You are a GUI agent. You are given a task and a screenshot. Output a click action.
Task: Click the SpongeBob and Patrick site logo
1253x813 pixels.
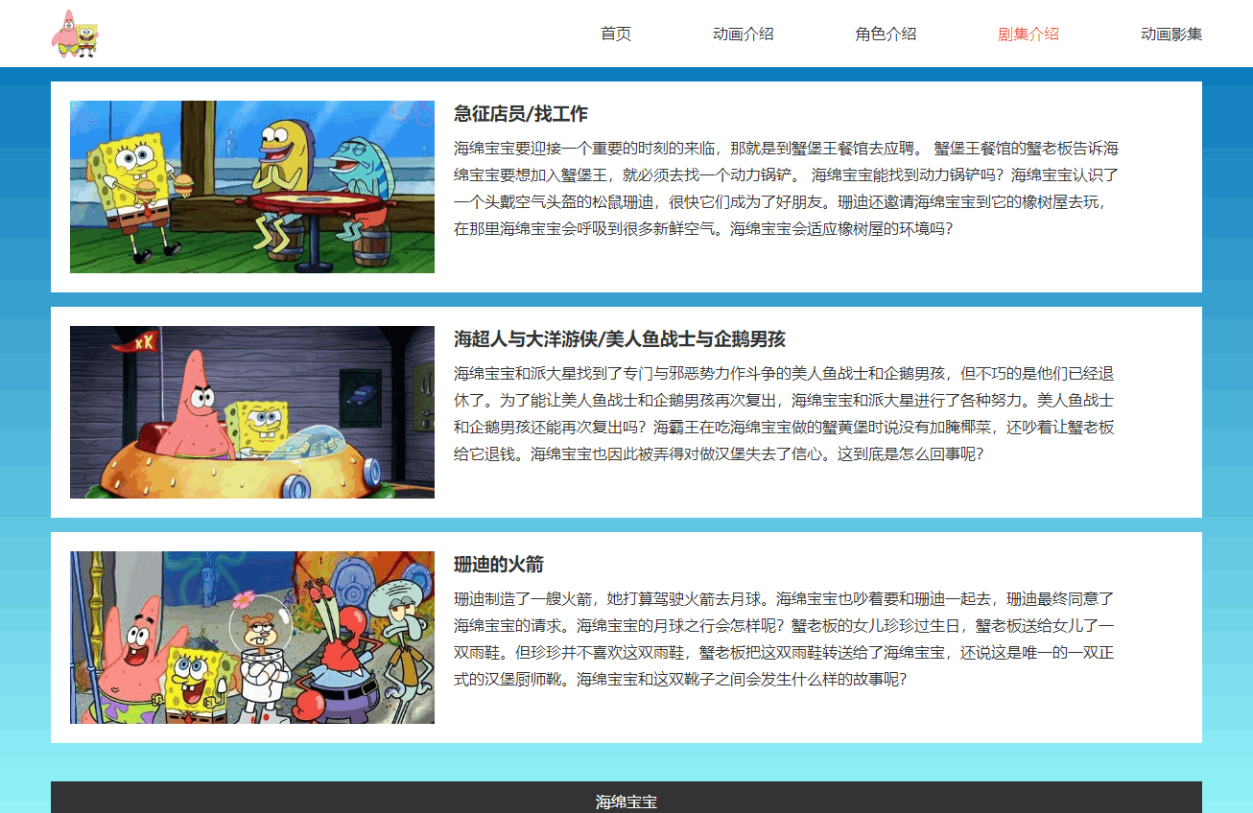pyautogui.click(x=75, y=34)
